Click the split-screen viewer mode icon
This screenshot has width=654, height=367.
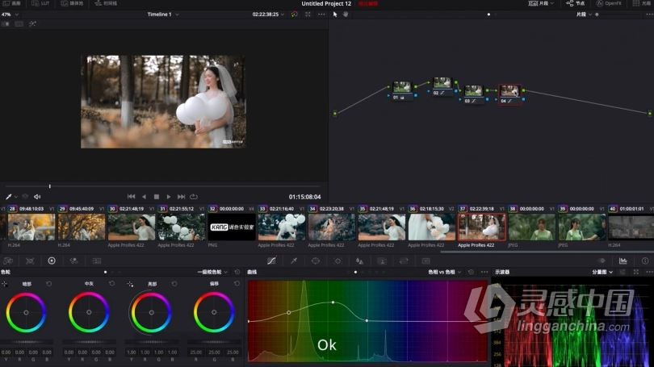coord(19,24)
